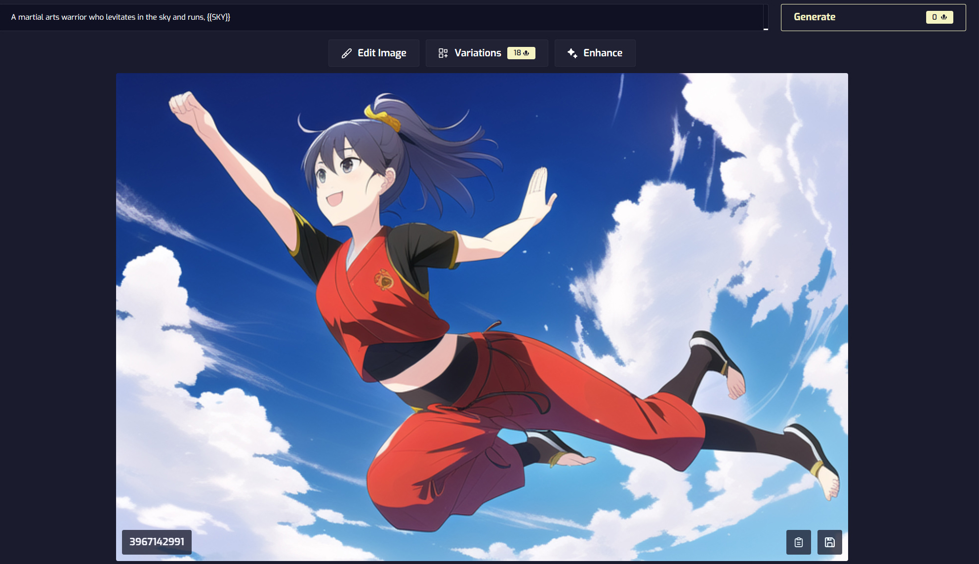Click the pencil icon for Edit Image

[347, 53]
